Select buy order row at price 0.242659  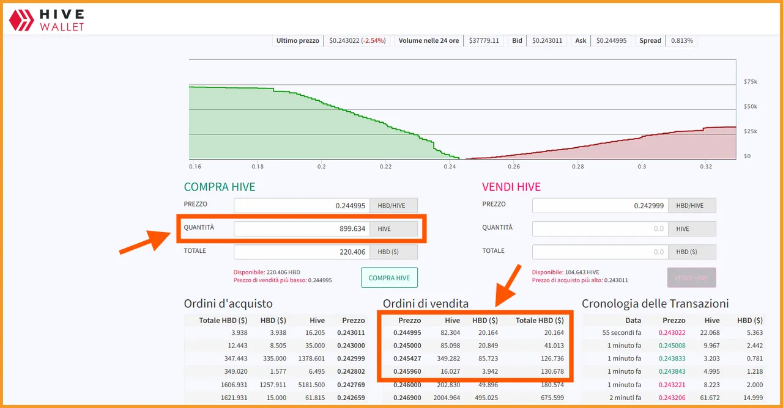(275, 398)
